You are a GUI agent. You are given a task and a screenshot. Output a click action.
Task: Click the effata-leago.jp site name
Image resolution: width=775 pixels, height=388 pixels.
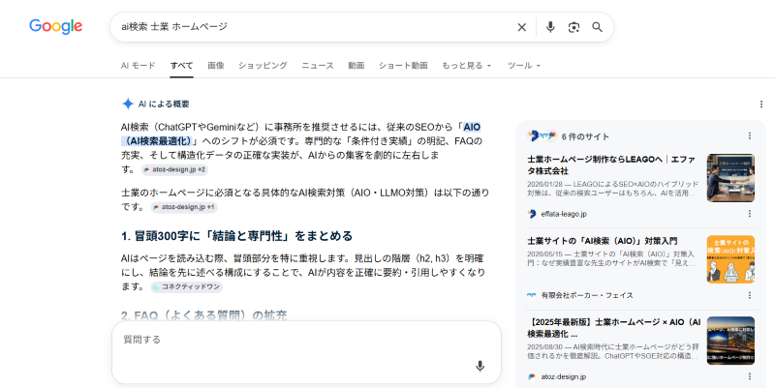coord(564,214)
